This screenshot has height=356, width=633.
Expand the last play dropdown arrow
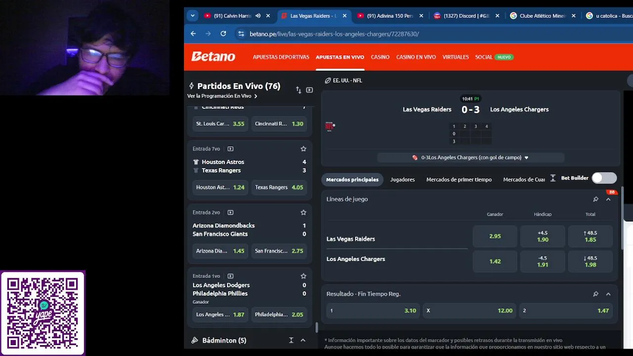click(526, 158)
